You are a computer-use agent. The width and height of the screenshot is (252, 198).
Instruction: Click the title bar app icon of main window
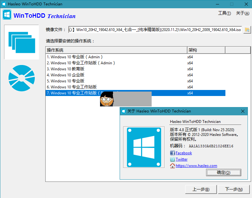click(x=4, y=4)
